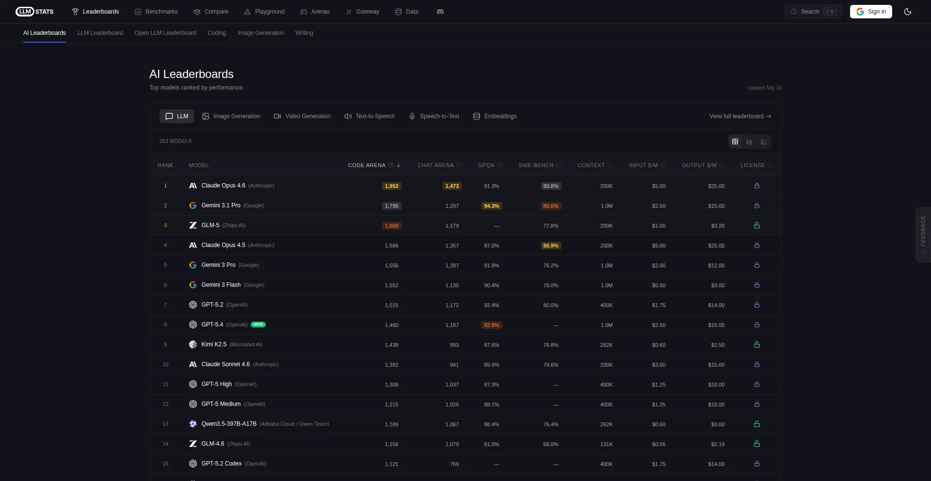Open the Gateway nav item
The height and width of the screenshot is (481, 931).
pos(363,12)
